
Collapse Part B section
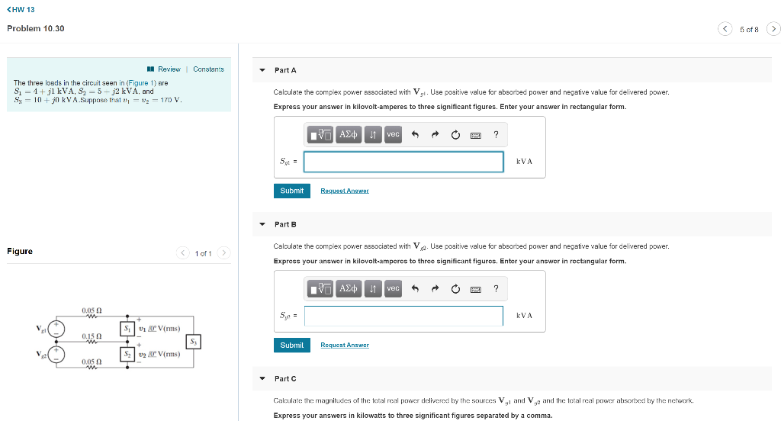point(262,224)
